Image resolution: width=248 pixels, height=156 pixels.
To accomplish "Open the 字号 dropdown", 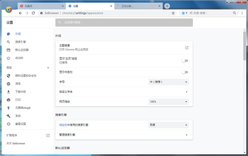I will click(169, 82).
